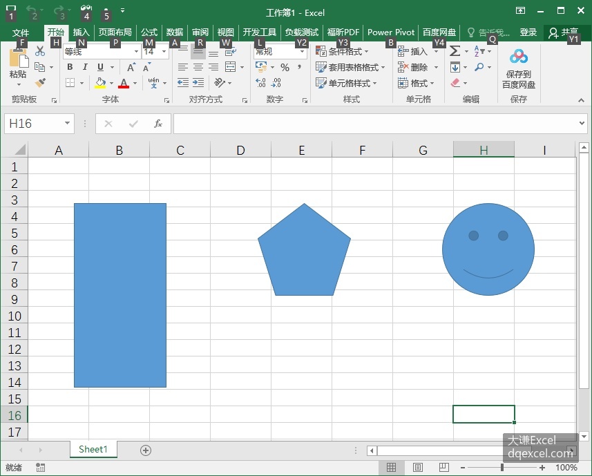Click Save to Baidu Netdisk cloud icon
592x476 pixels.
click(x=519, y=57)
